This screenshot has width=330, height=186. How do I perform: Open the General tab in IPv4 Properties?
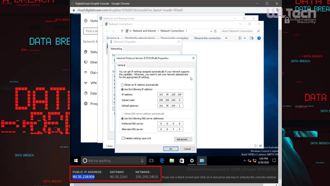tap(121, 65)
